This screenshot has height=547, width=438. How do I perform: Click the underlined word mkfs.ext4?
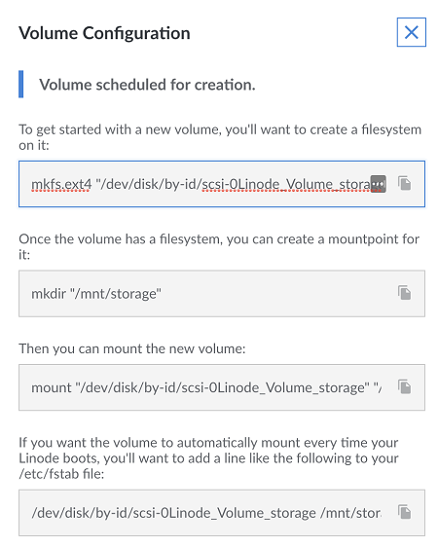(x=61, y=184)
